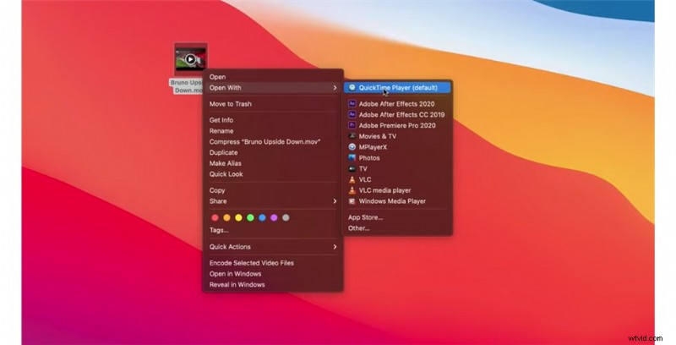676x345 pixels.
Task: Click the After Effects CC 2019 icon
Action: (x=352, y=114)
